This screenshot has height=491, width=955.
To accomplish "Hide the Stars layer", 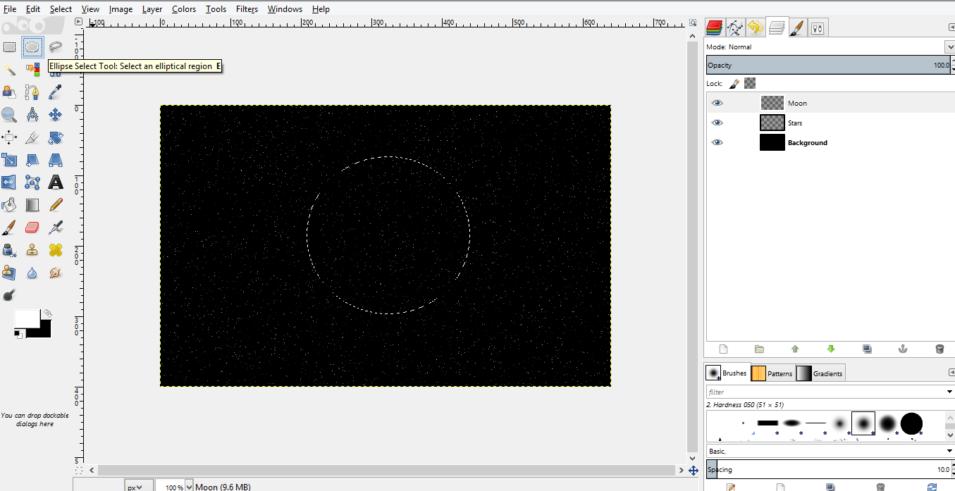I will 717,123.
